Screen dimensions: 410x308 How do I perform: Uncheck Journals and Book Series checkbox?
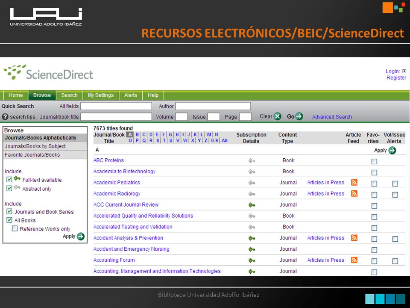(9, 211)
